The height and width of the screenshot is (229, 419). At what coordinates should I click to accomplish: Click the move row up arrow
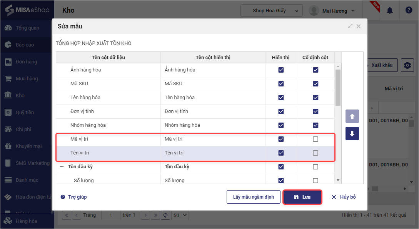point(352,116)
